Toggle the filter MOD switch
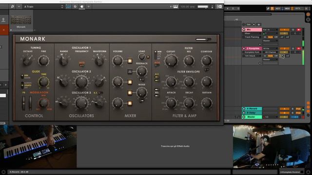This screenshot has height=175, width=312. (157, 65)
